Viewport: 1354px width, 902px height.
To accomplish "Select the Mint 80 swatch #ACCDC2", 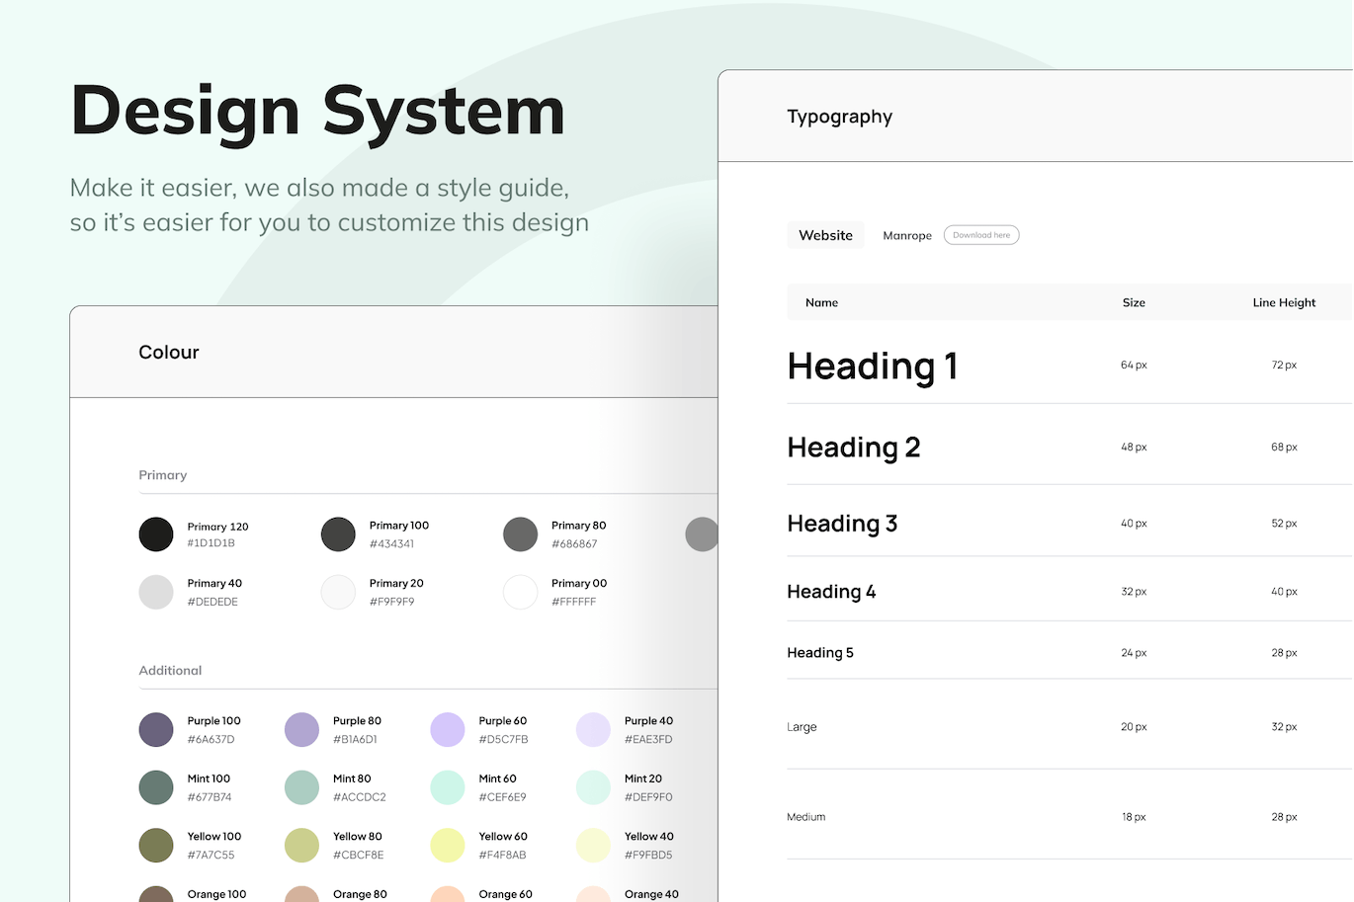I will 301,787.
